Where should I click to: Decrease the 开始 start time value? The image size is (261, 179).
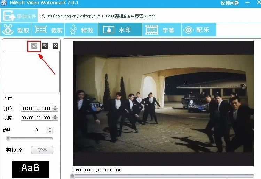pos(55,110)
